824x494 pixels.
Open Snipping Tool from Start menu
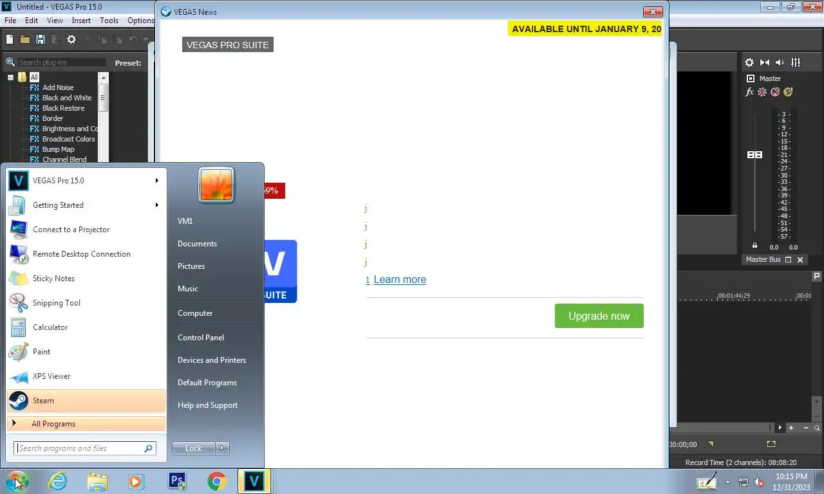tap(86, 303)
